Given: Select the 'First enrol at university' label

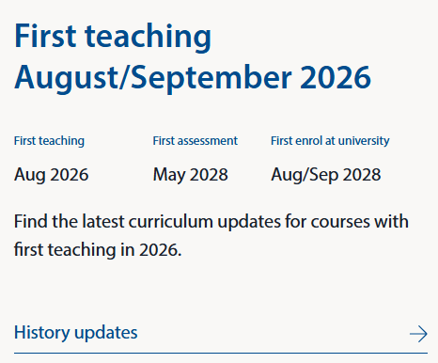Looking at the screenshot, I should (330, 141).
